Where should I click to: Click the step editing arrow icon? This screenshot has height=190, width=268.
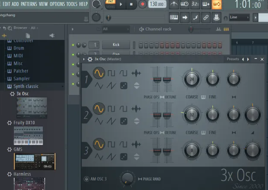(184, 17)
